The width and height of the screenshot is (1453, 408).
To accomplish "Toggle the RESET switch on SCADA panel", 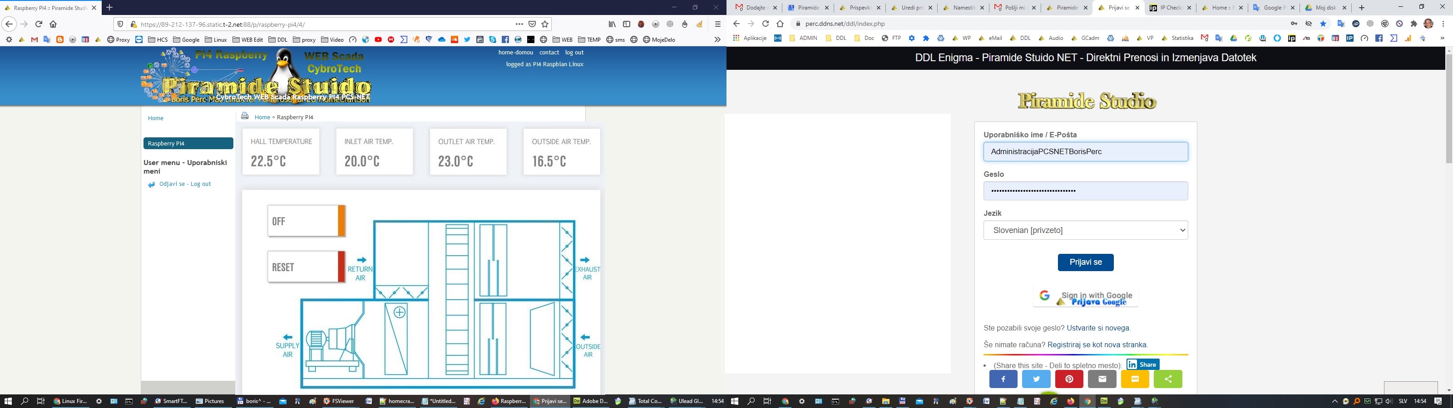I will click(x=306, y=267).
